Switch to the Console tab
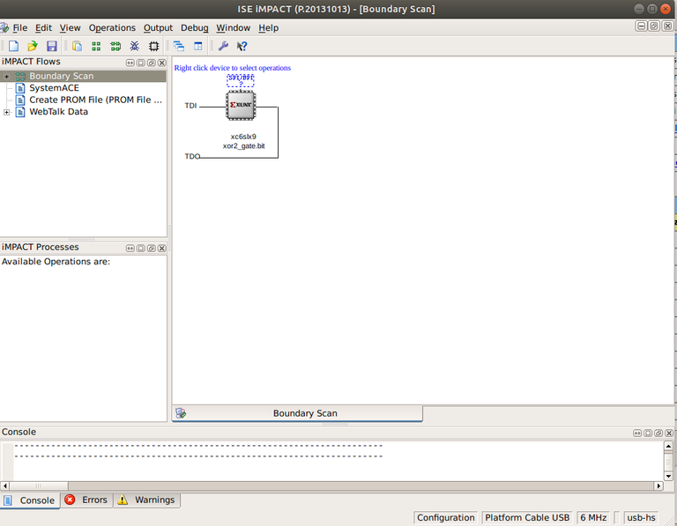The height and width of the screenshot is (526, 677). pyautogui.click(x=30, y=500)
